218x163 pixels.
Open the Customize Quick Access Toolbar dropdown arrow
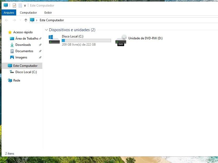coord(25,6)
